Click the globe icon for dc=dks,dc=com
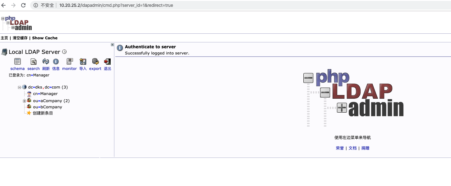This screenshot has width=451, height=186. [x=24, y=87]
